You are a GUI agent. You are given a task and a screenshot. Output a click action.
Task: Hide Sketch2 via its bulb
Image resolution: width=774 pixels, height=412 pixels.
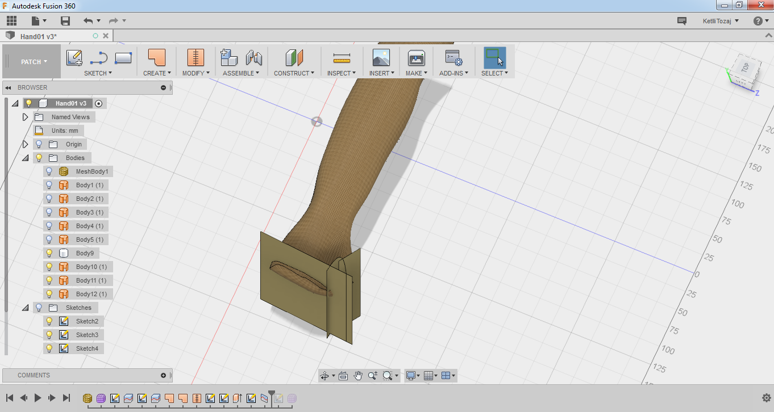[x=49, y=321]
